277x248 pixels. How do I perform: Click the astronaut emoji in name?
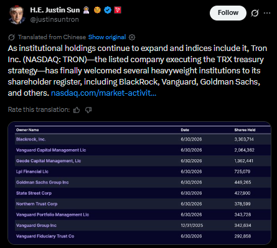click(86, 10)
